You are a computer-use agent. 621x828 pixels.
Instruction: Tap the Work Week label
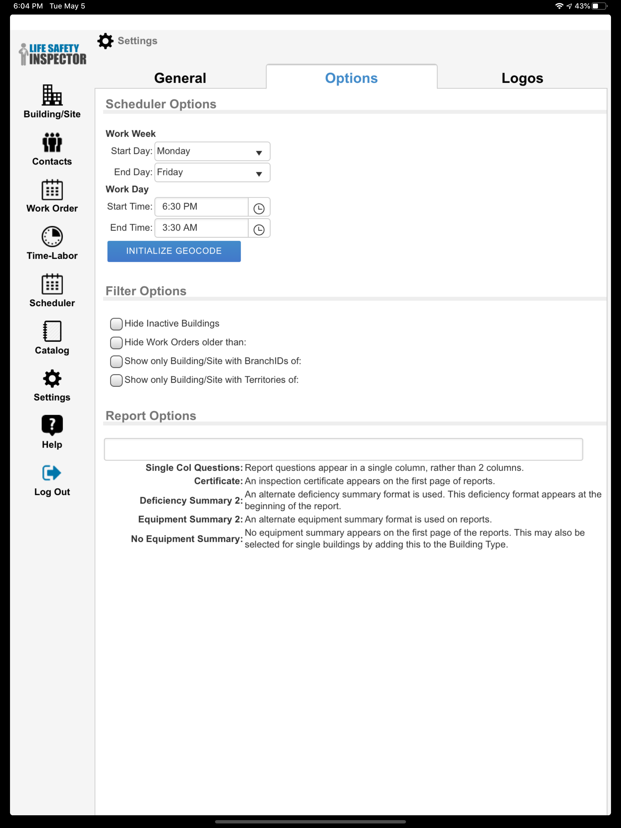pyautogui.click(x=130, y=134)
